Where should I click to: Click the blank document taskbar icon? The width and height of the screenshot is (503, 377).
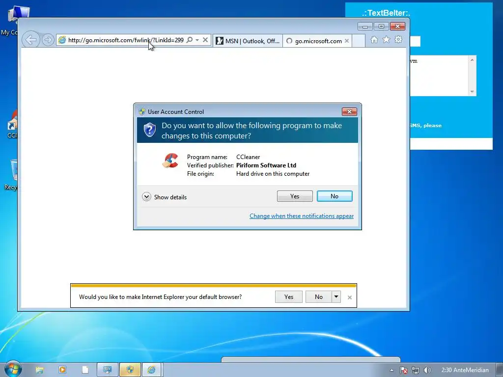tap(85, 370)
